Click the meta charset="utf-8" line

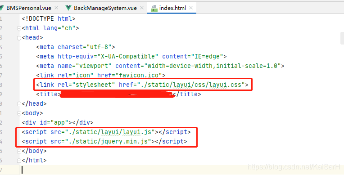(x=76, y=47)
